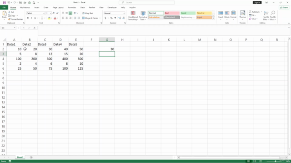Image resolution: width=291 pixels, height=163 pixels.
Task: Save workbook from Quick Access toolbar
Action: (4, 3)
